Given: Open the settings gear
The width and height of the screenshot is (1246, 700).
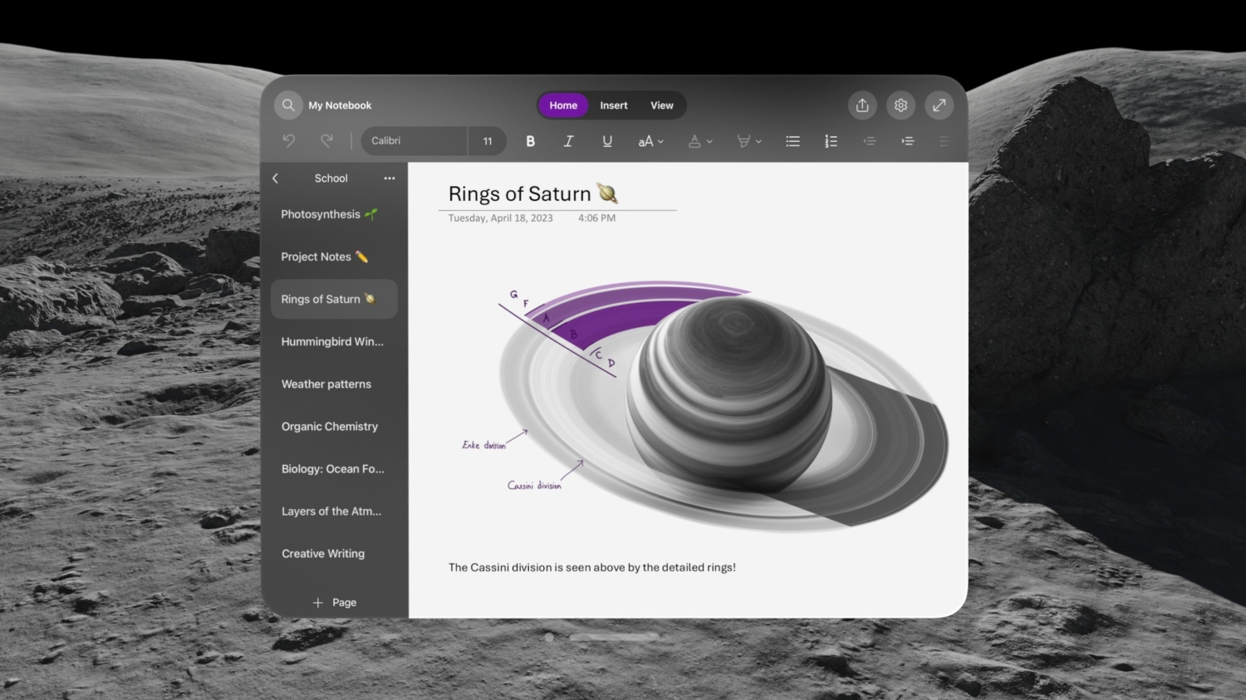Looking at the screenshot, I should tap(900, 105).
